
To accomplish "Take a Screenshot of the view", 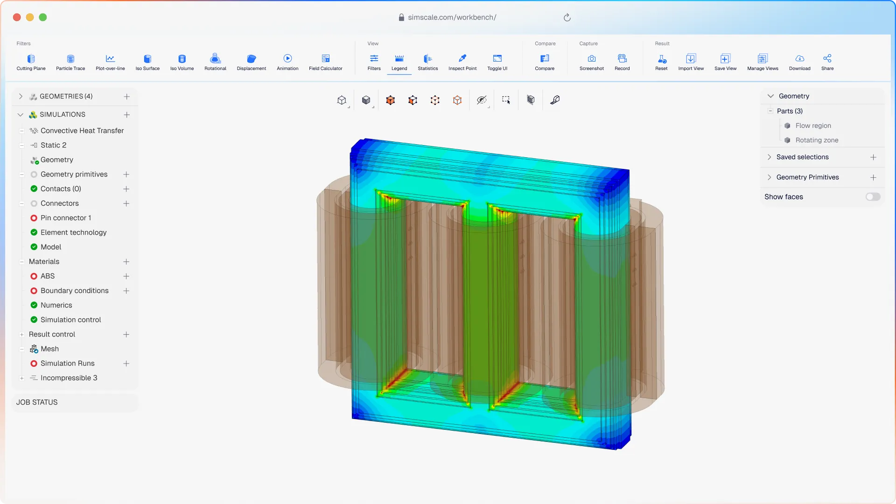I will coord(592,62).
